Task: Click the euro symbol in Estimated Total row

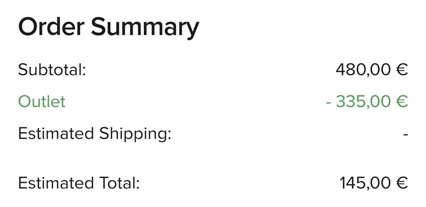Action: (x=402, y=183)
